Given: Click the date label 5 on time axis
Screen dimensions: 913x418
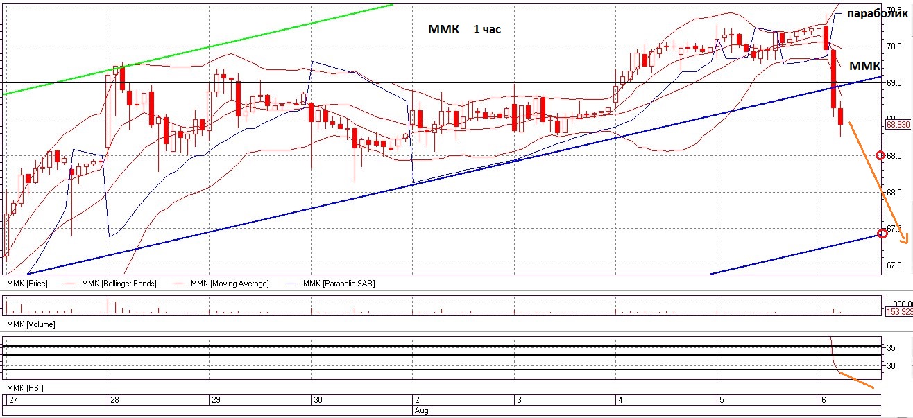Looking at the screenshot, I should tap(722, 401).
